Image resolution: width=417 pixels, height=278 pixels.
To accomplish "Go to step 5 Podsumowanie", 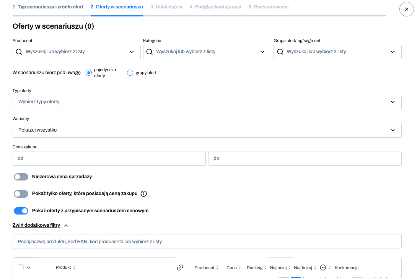I will click(x=268, y=7).
